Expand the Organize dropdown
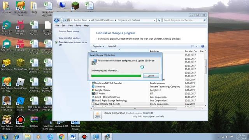The height and width of the screenshot is (140, 249). [x=98, y=46]
